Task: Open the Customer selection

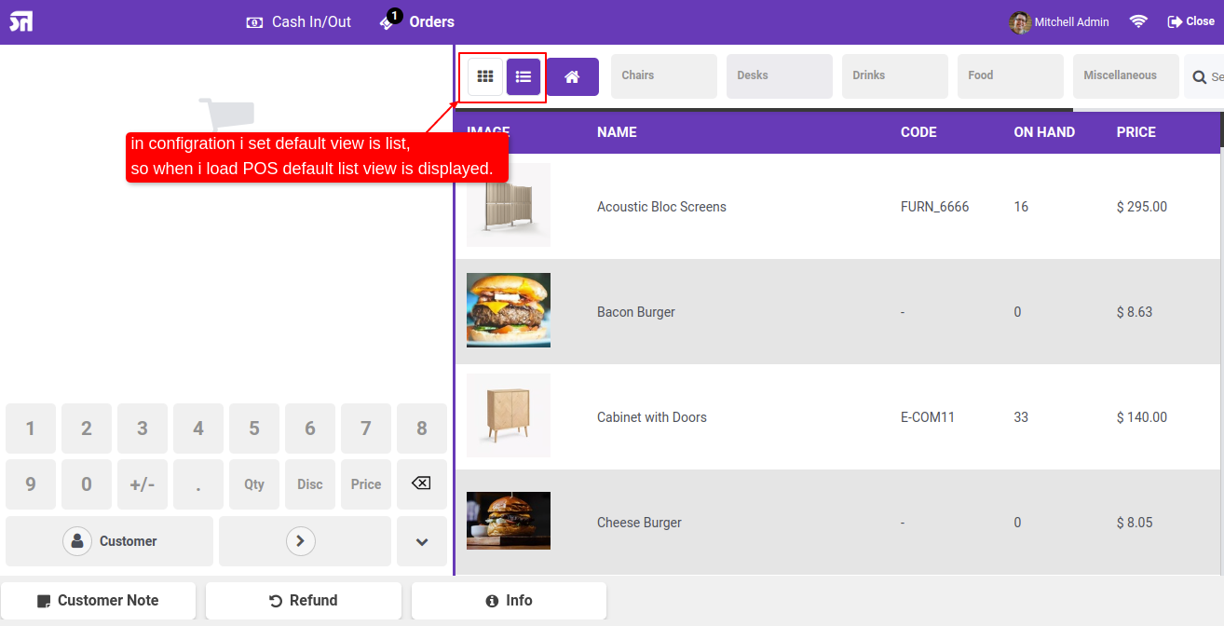Action: (x=110, y=541)
